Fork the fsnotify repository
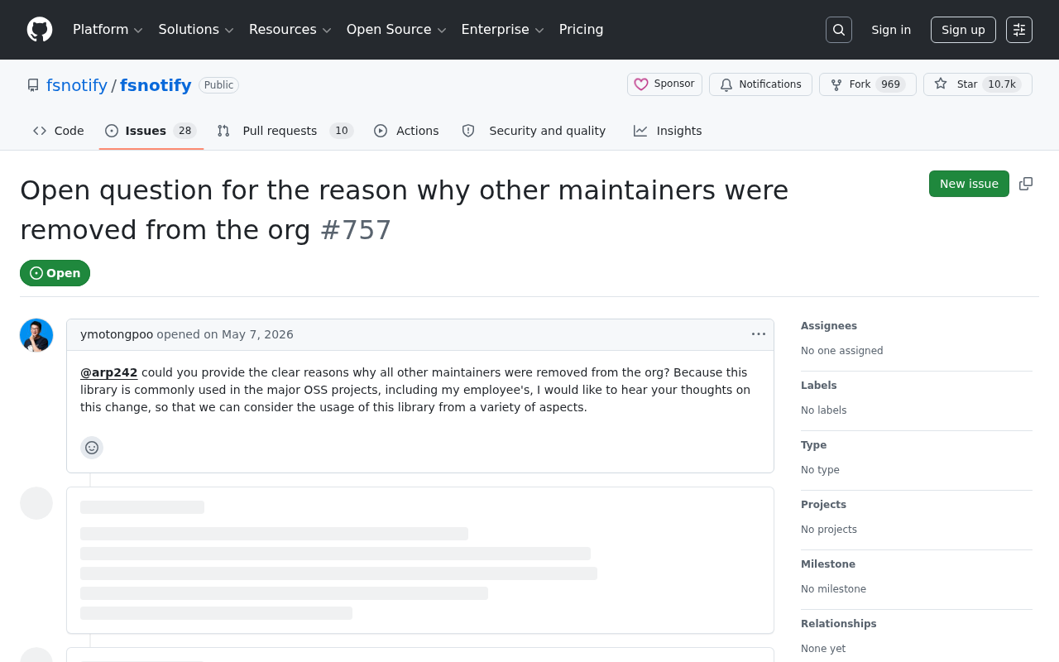The image size is (1059, 662). [868, 84]
